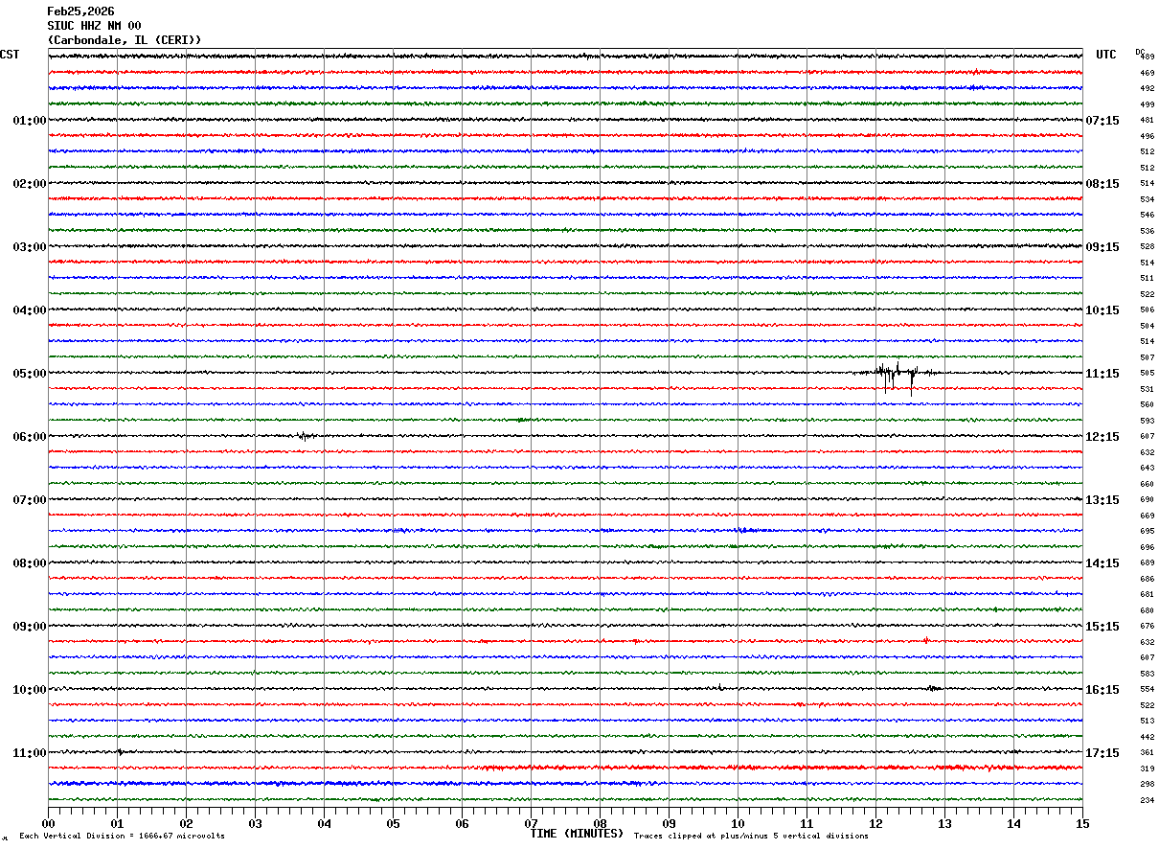Click the DC offset value 489
The height and width of the screenshot is (849, 1159).
(x=1147, y=57)
